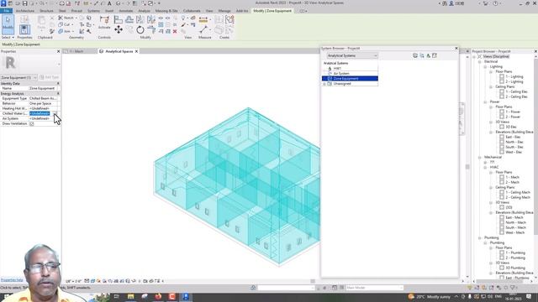Collapse the Plumbing discipline node
The width and height of the screenshot is (538, 302).
coord(480,237)
